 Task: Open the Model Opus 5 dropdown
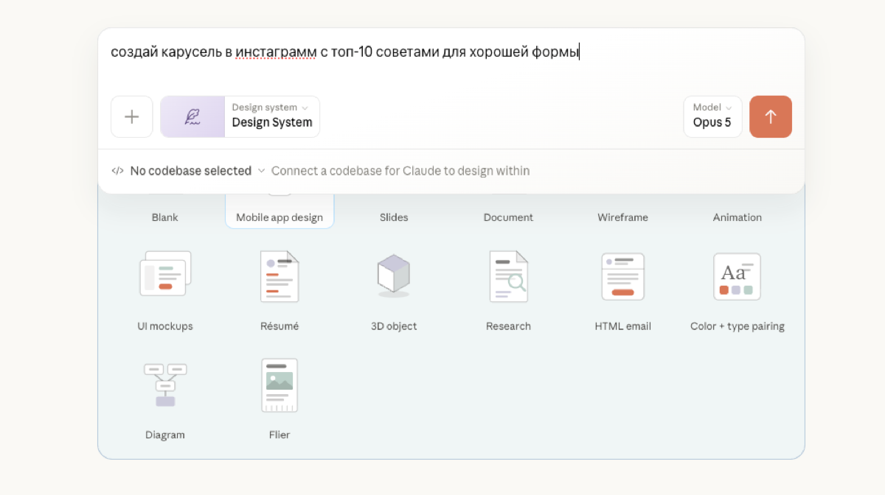point(712,116)
